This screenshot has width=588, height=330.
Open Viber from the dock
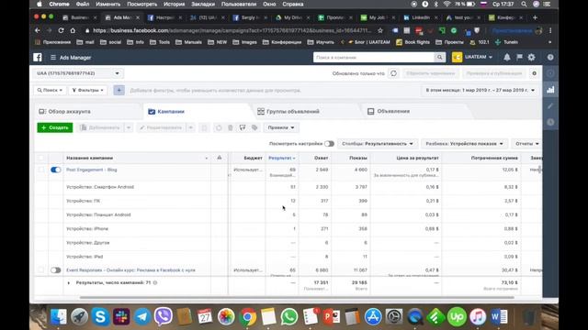tap(164, 316)
